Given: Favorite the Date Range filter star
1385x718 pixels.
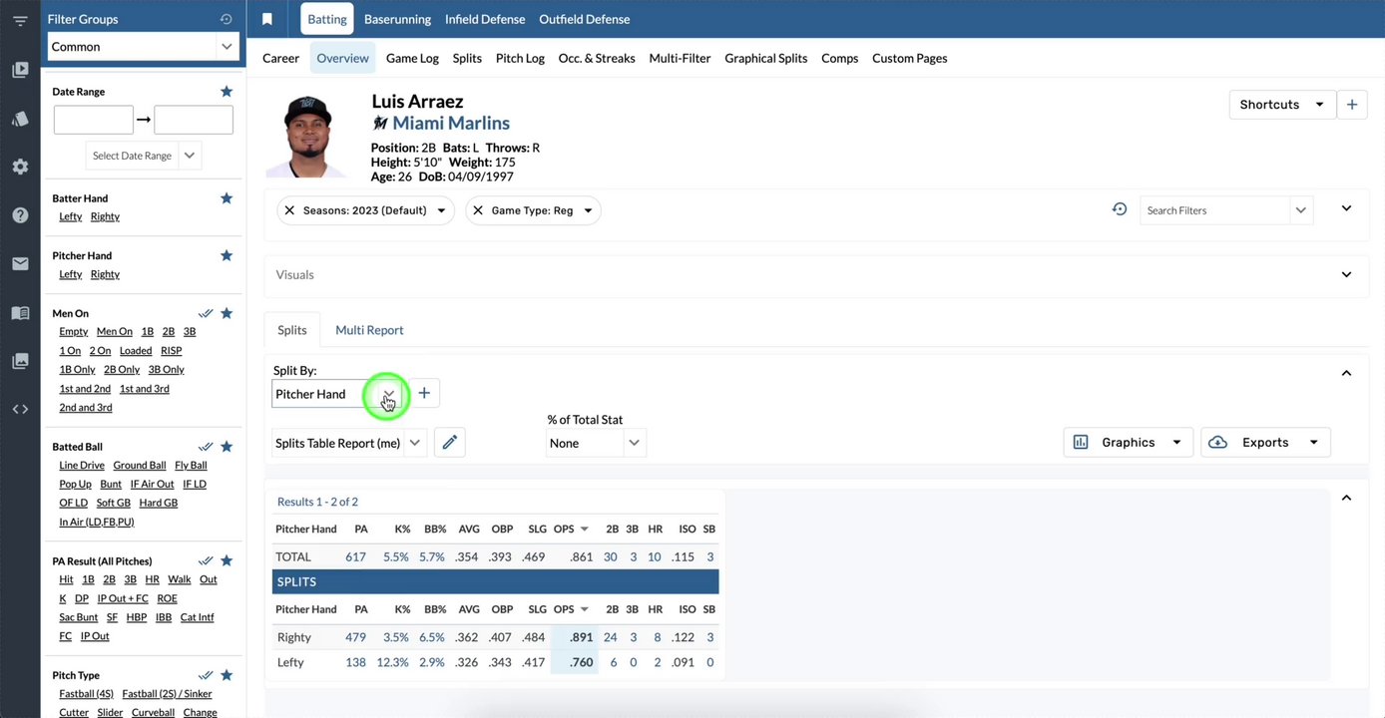Looking at the screenshot, I should 227,91.
